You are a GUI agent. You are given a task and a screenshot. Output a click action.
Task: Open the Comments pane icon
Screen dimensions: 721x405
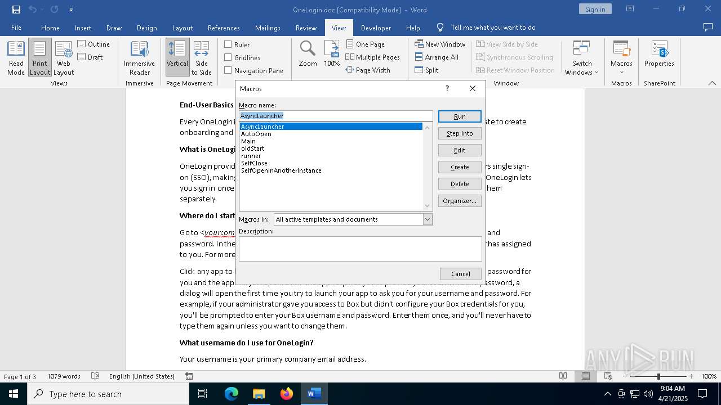[x=708, y=27]
